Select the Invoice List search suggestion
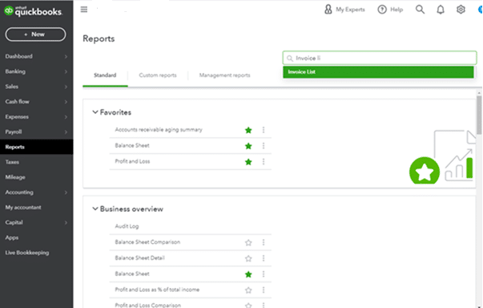 pos(378,72)
